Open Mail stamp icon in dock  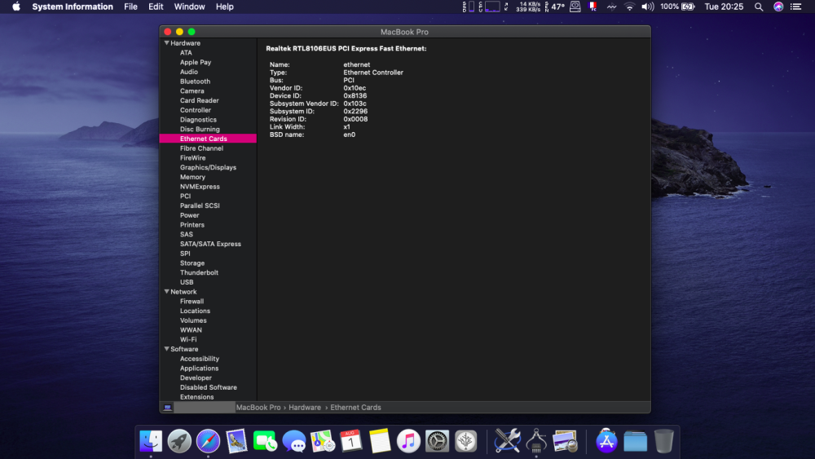pos(236,441)
